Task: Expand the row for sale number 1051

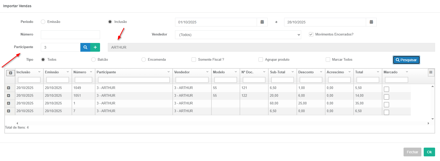Action: 9,96
